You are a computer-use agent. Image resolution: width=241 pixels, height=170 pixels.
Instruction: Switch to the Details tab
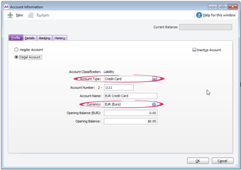pyautogui.click(x=30, y=38)
